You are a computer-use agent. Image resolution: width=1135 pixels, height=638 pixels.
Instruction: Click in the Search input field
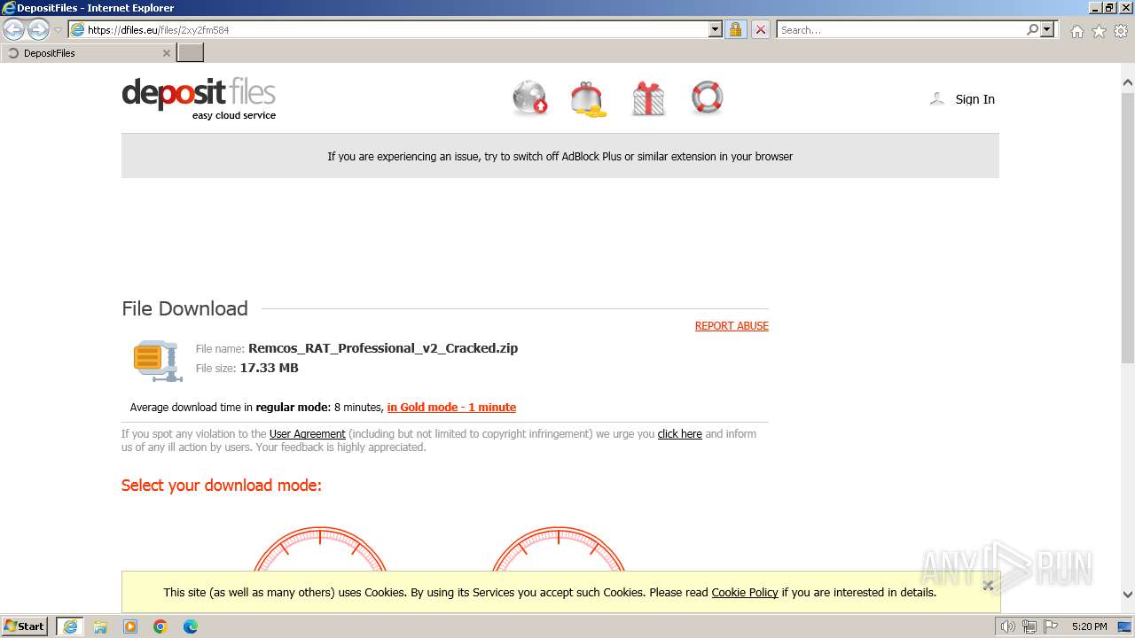pyautogui.click(x=900, y=29)
